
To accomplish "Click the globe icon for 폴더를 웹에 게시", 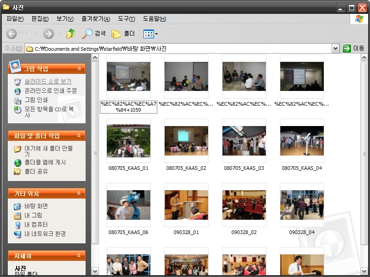I will point(18,163).
